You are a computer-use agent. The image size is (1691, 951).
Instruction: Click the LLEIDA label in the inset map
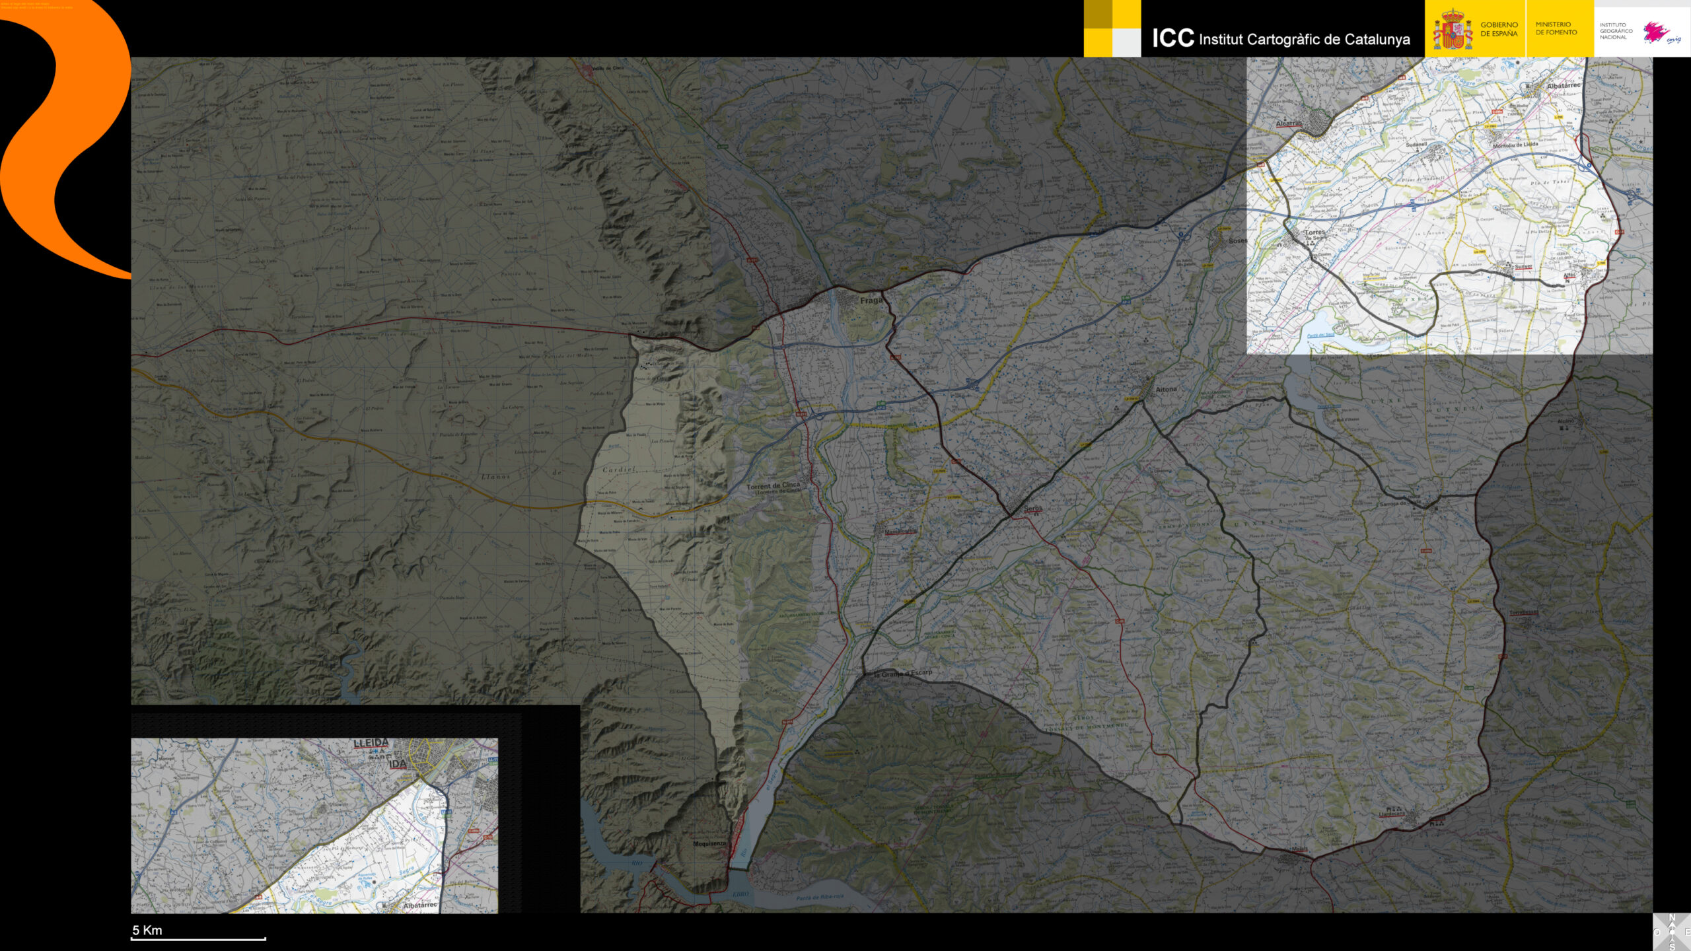[x=371, y=743]
